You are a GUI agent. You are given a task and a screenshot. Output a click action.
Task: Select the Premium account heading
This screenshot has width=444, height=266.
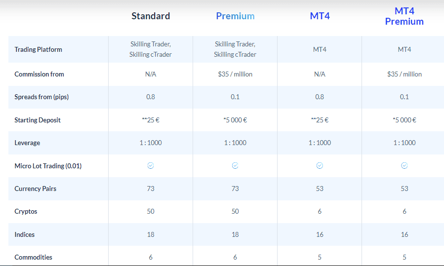pos(235,16)
